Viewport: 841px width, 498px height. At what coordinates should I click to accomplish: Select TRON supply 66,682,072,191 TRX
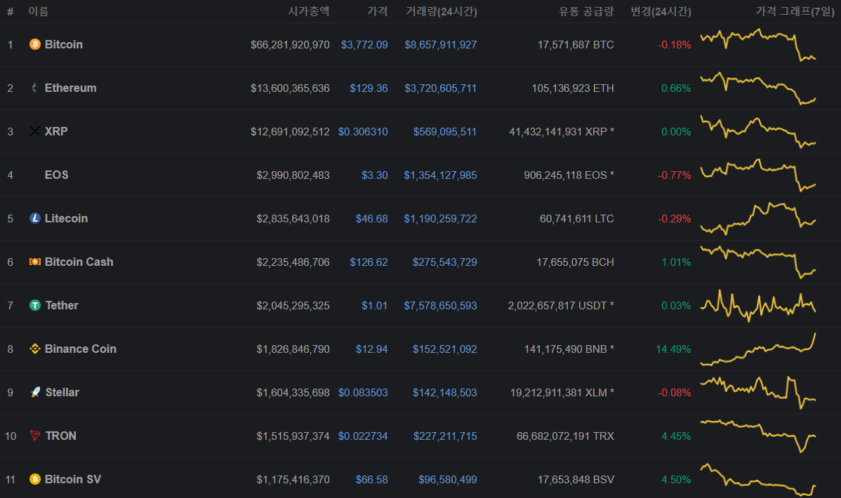tap(565, 436)
